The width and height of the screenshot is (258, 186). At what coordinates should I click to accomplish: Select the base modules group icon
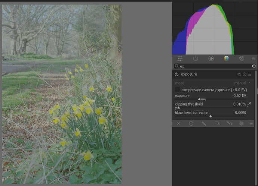[x=211, y=59]
